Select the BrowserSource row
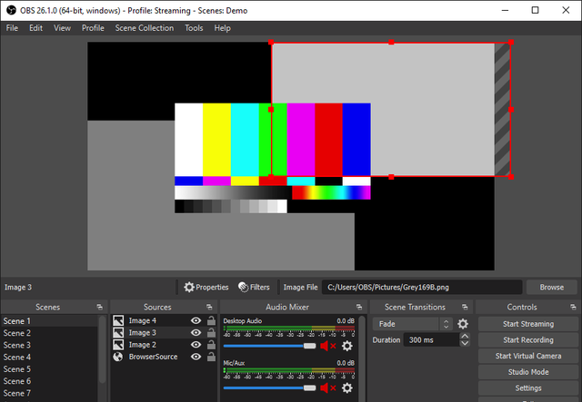This screenshot has height=402, width=582. (164, 357)
